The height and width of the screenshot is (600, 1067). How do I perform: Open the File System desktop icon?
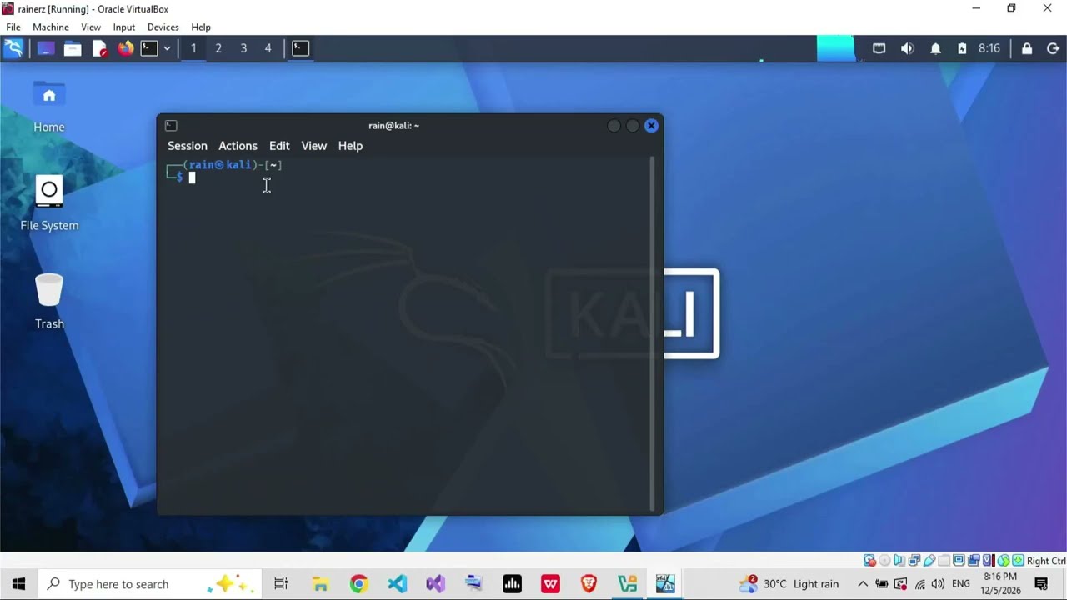click(49, 203)
